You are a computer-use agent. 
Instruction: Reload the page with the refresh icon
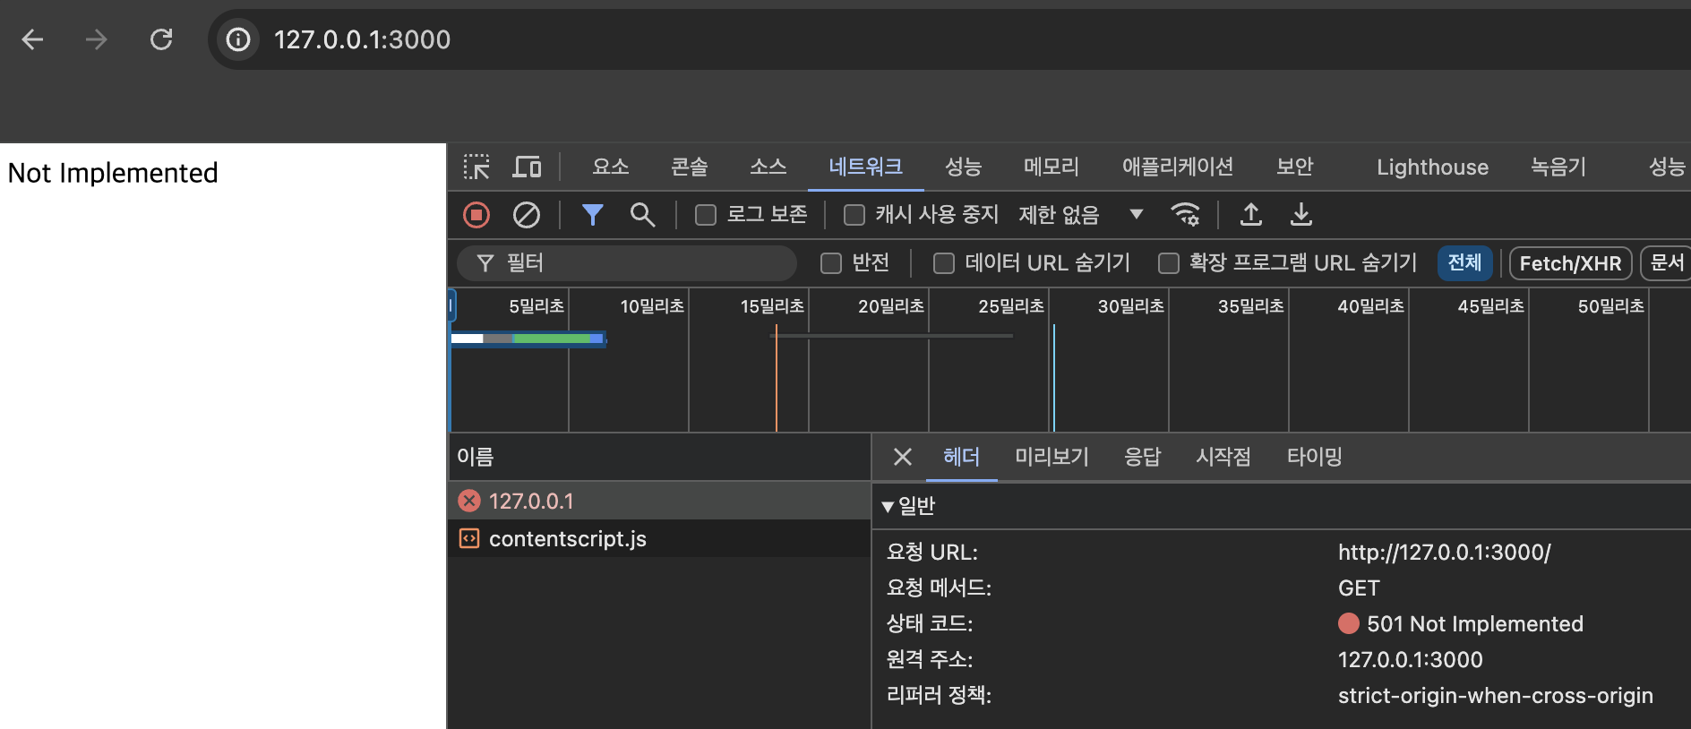point(161,39)
